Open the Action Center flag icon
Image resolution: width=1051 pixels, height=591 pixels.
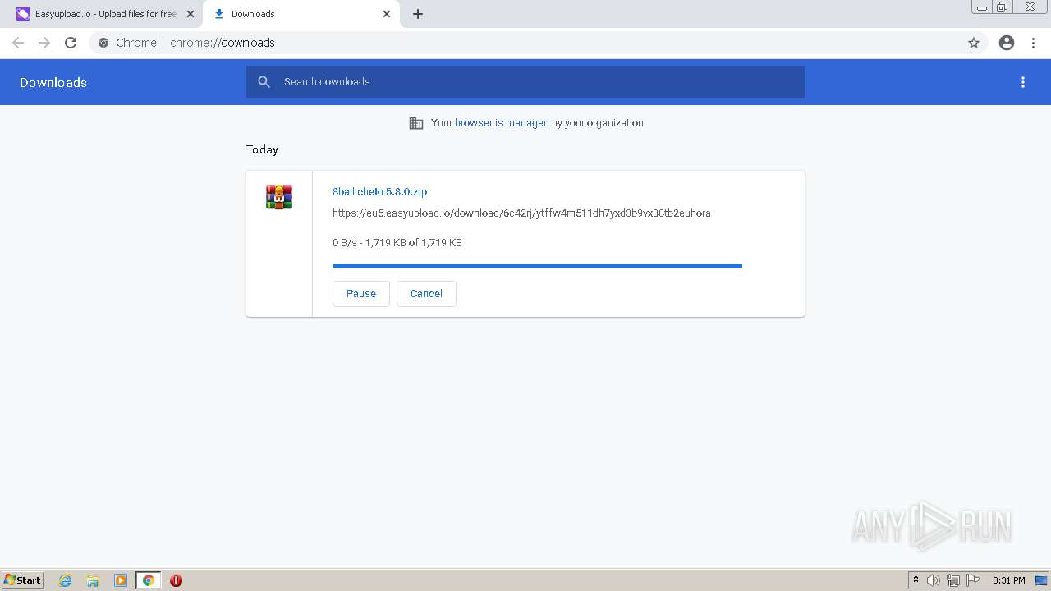(x=973, y=580)
